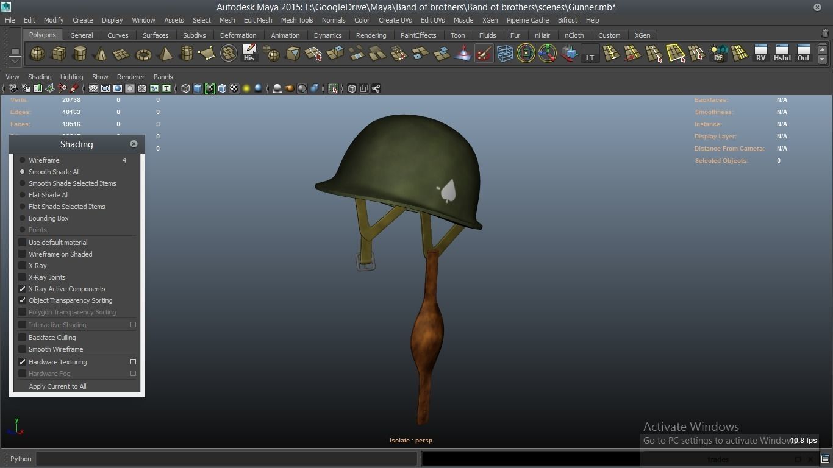Toggle the T-marked icon in panel toolbar
Image resolution: width=833 pixels, height=468 pixels.
pos(166,89)
